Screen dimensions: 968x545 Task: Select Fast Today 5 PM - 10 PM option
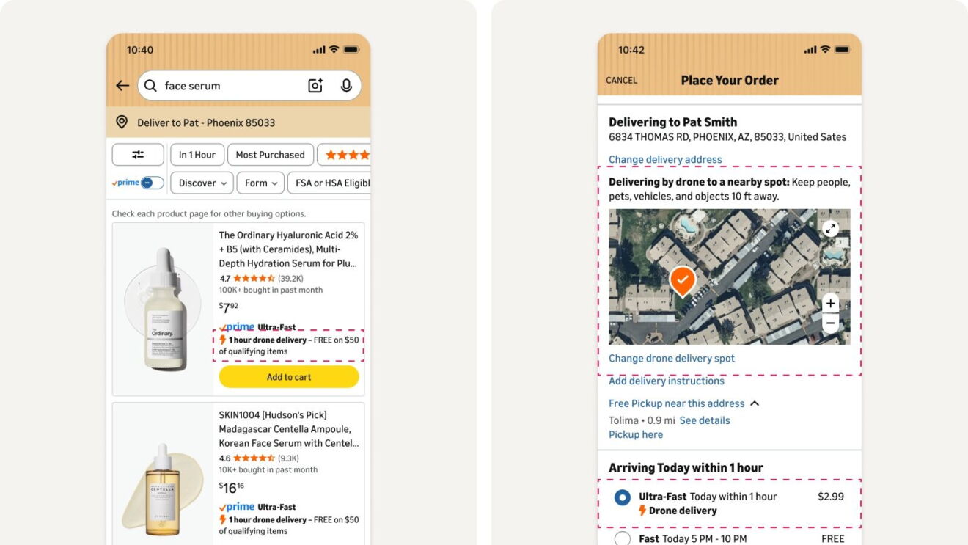tap(623, 538)
